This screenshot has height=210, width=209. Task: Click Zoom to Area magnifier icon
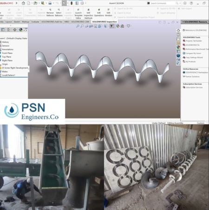click(82, 26)
